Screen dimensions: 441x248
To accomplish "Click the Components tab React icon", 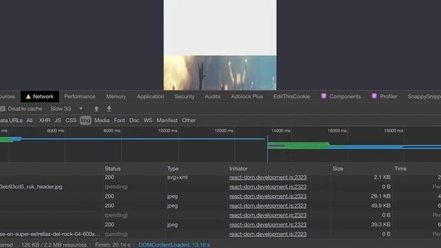I will click(324, 96).
